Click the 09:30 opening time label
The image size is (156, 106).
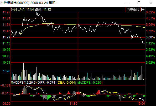pyautogui.click(x=7, y=104)
